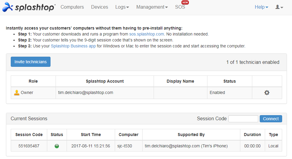Viewport: 292px width, 159px height.
Task: Click the Session Code column header
Action: click(x=29, y=135)
